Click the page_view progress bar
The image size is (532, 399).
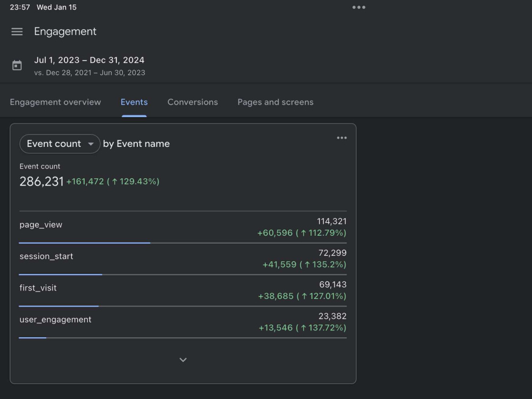pyautogui.click(x=183, y=243)
